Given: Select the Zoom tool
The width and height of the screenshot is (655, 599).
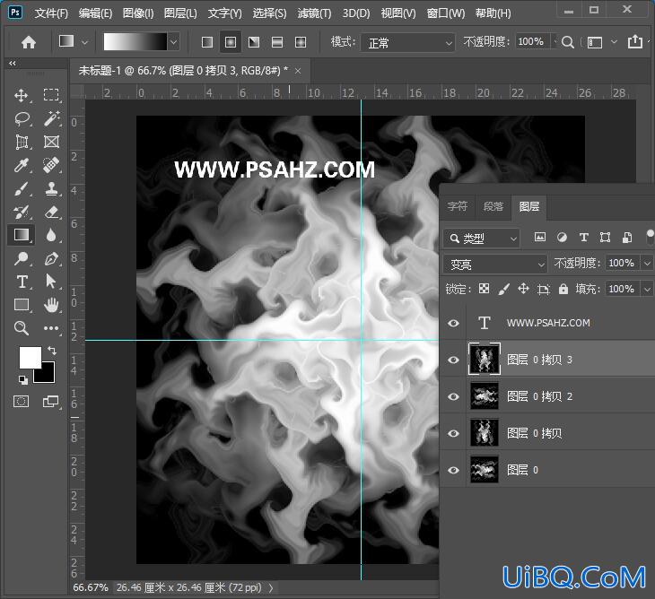Looking at the screenshot, I should coord(21,328).
